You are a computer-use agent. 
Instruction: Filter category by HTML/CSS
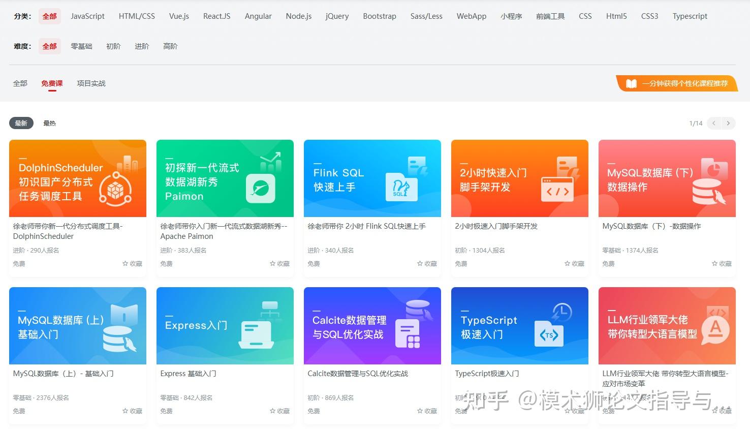(137, 16)
